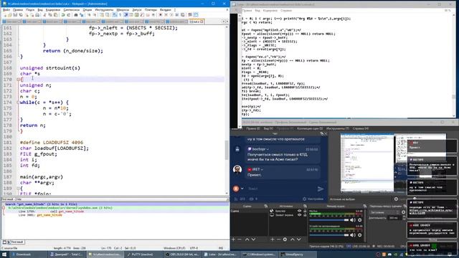Select the active cat.c tab in Notepad++
The image size is (459, 258).
click(x=196, y=21)
